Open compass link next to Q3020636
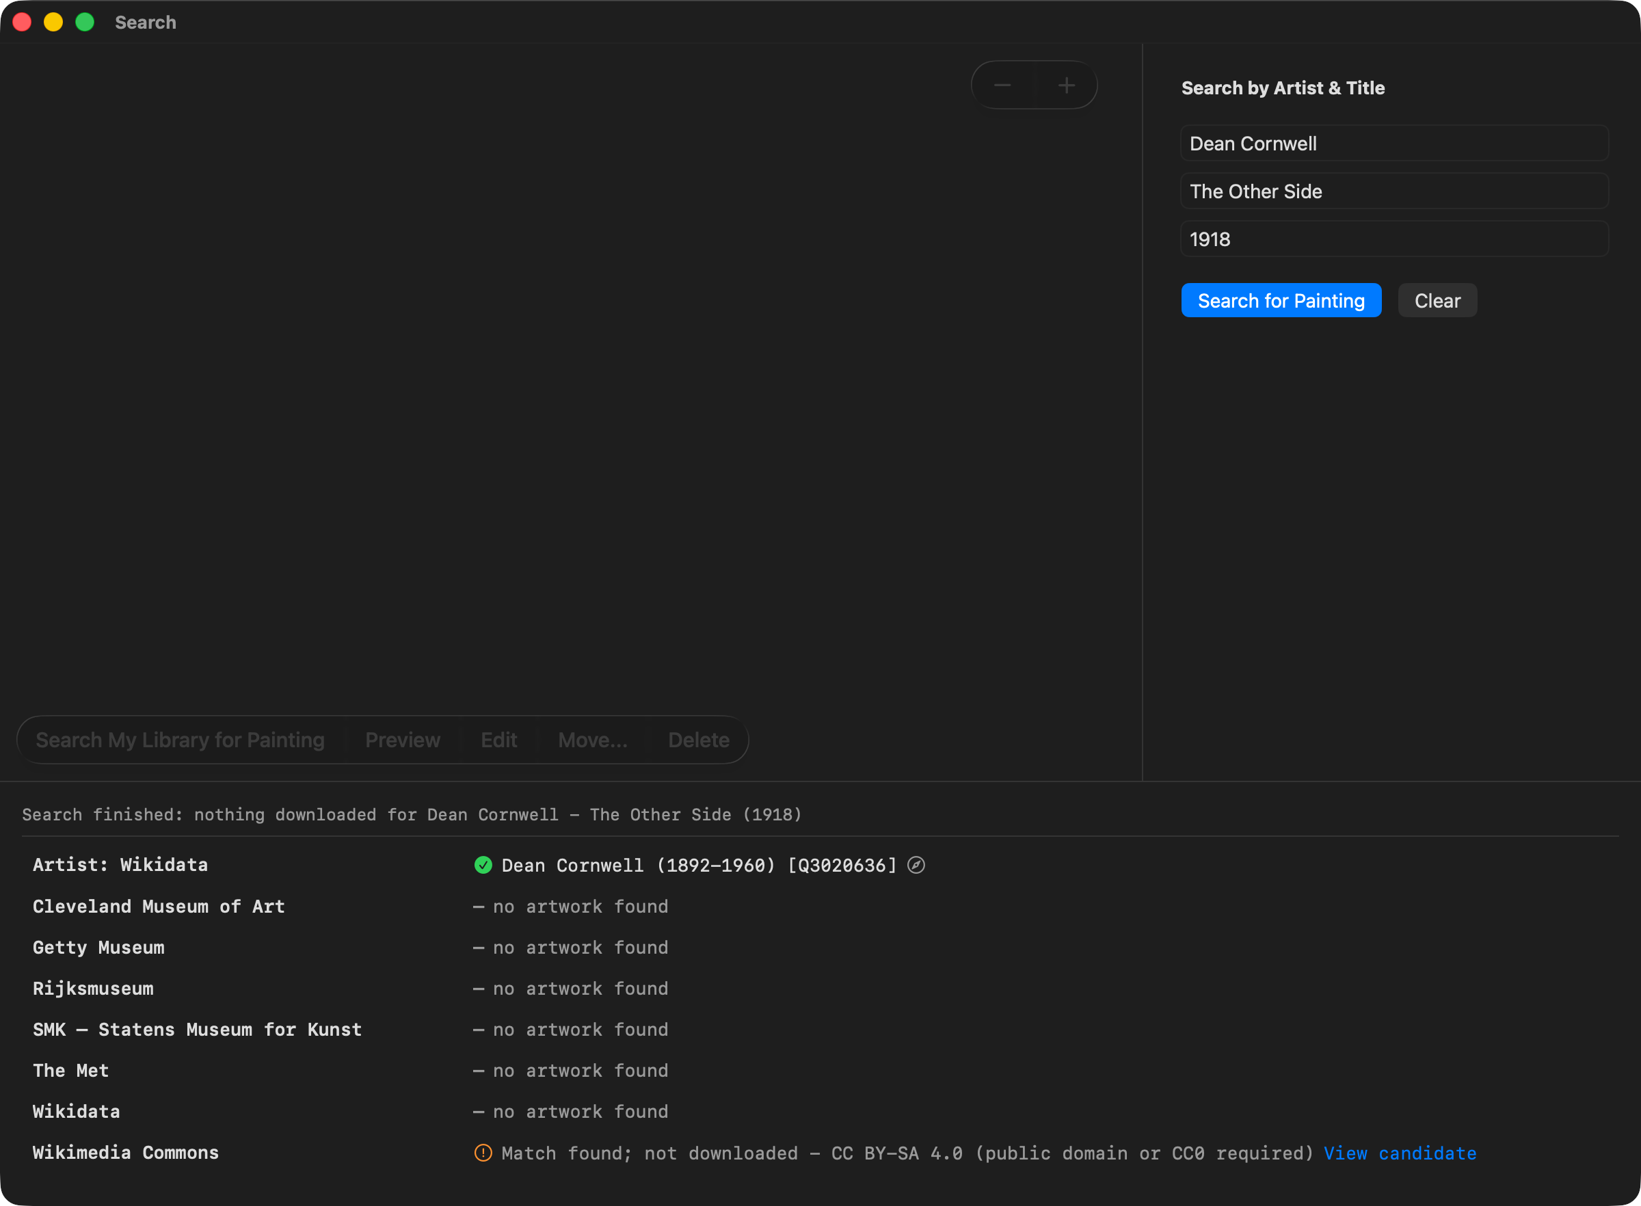Screen dimensions: 1641x1206 tap(916, 865)
